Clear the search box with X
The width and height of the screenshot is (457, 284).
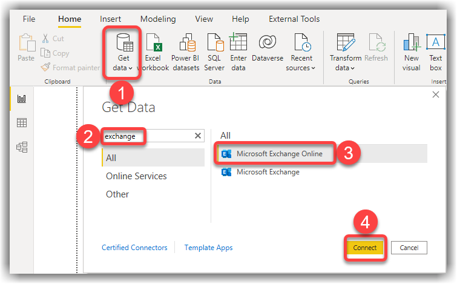tap(198, 136)
